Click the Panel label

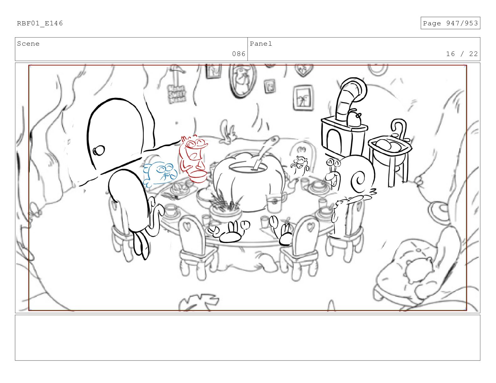261,44
